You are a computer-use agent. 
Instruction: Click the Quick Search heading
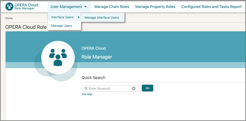click(93, 78)
